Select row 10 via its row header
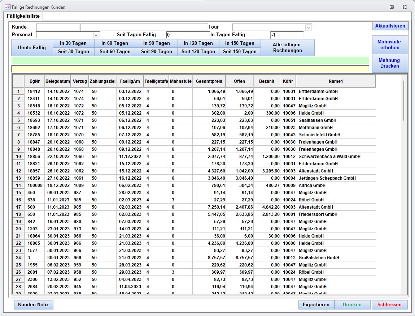 (x=18, y=157)
